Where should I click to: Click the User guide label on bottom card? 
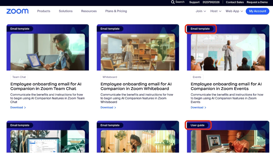198,125
